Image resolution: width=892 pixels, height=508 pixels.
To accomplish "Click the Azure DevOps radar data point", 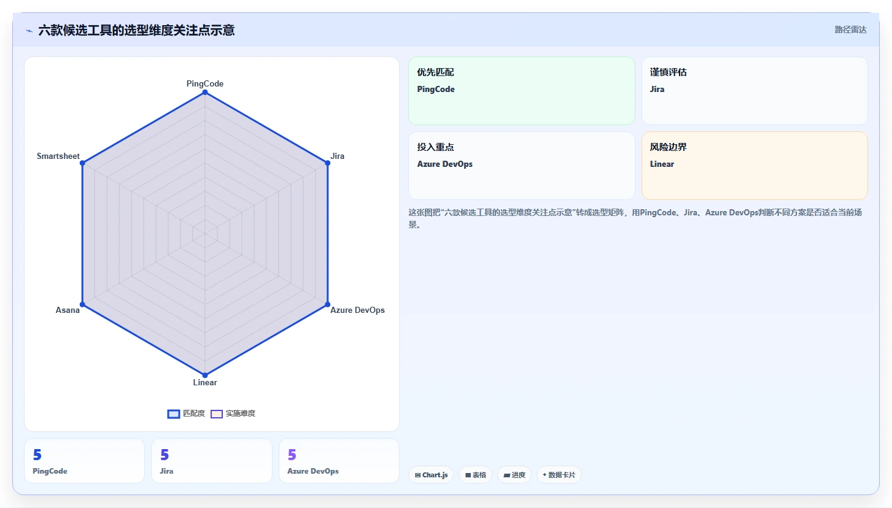I will 327,304.
